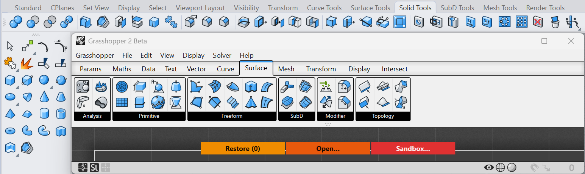Viewport: 585px width, 174px height.
Task: Switch to the Mesh tab
Action: 286,69
